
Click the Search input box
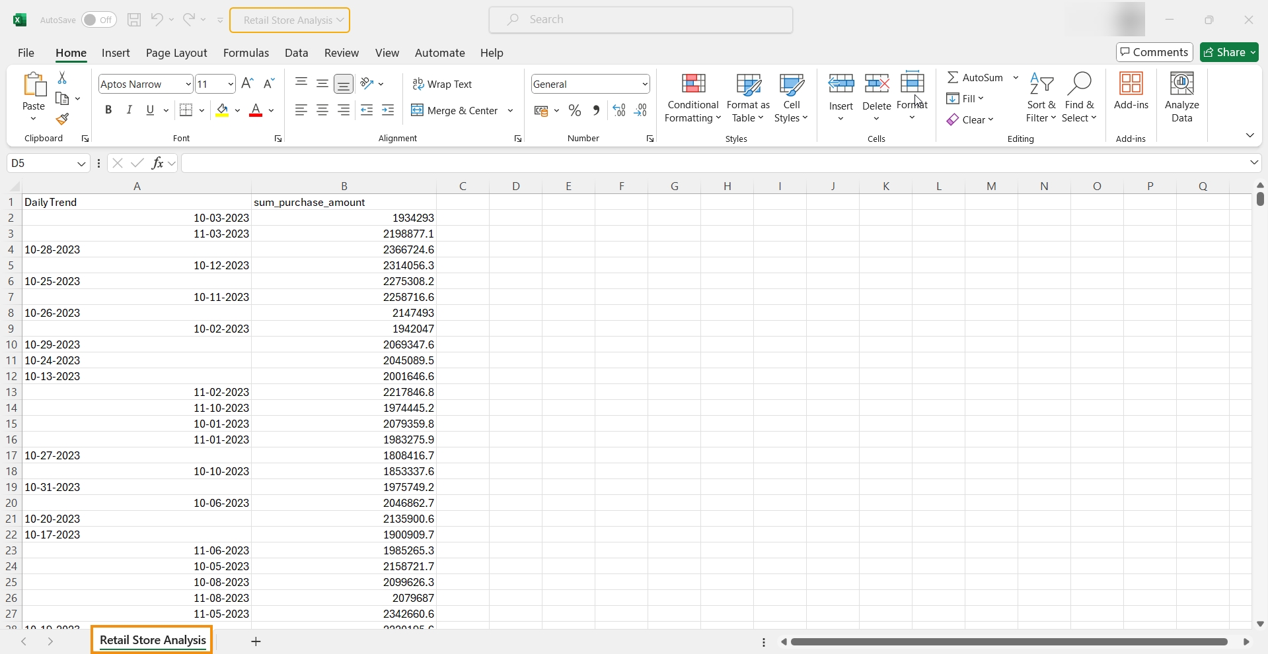pyautogui.click(x=641, y=20)
